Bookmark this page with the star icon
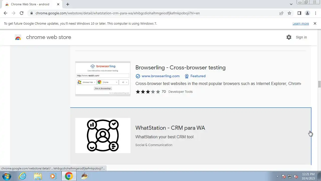Screen dimensions: 321x181 (x=289, y=13)
